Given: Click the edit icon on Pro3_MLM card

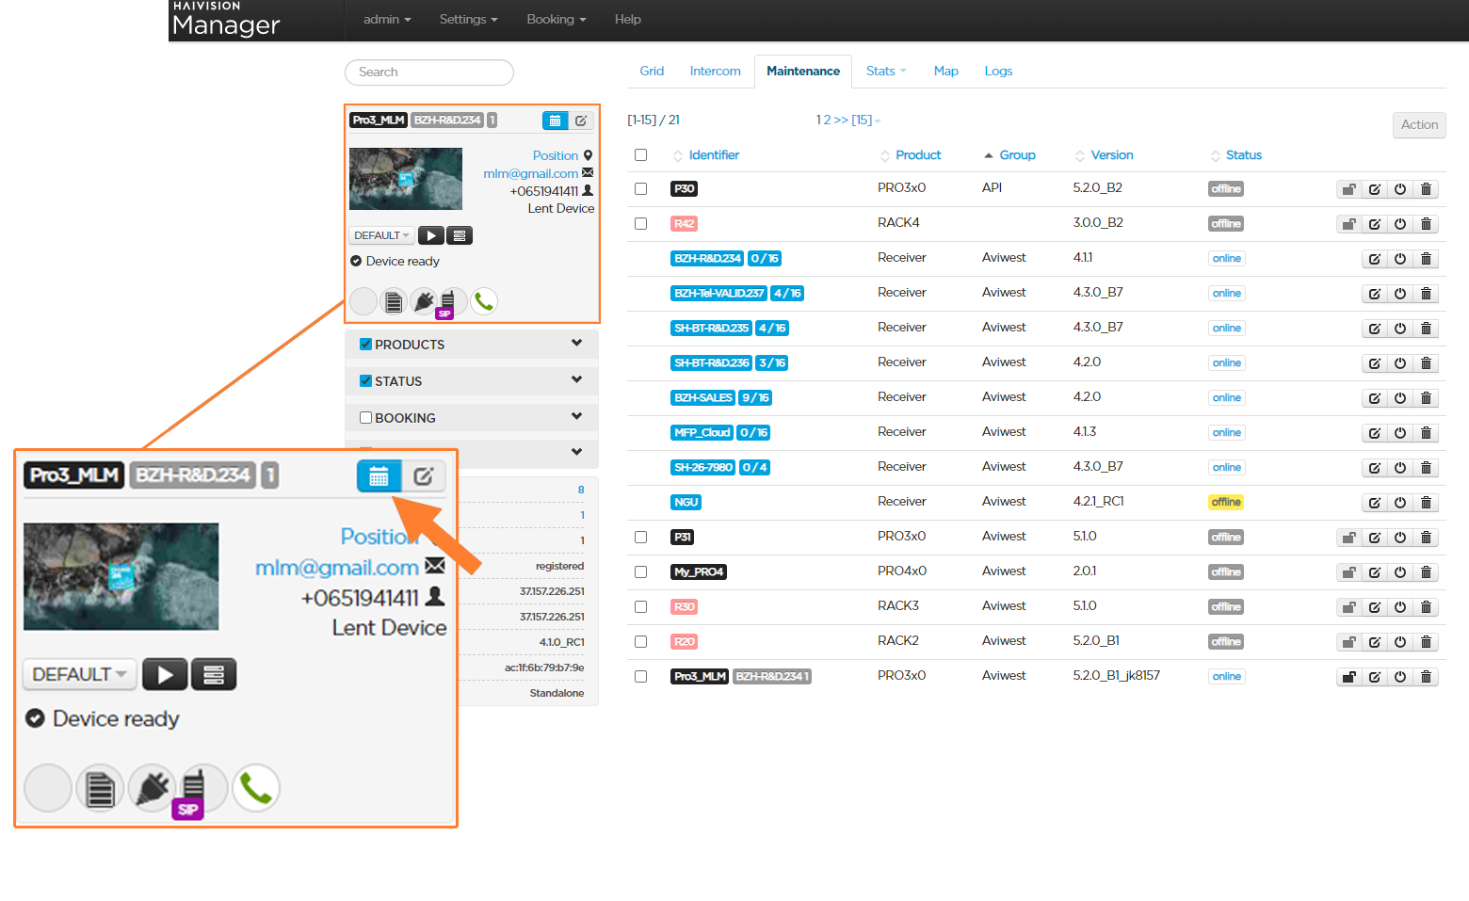Looking at the screenshot, I should coord(581,121).
